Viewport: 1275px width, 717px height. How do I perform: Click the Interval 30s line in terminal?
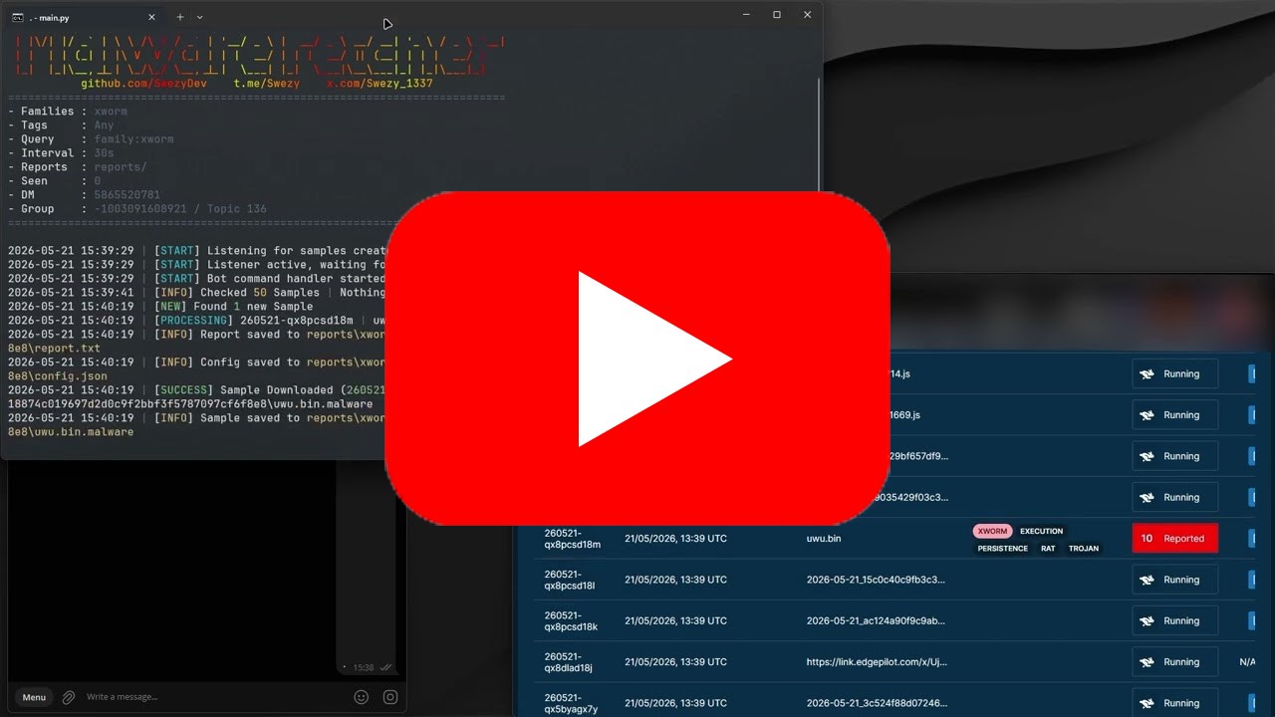pyautogui.click(x=61, y=153)
